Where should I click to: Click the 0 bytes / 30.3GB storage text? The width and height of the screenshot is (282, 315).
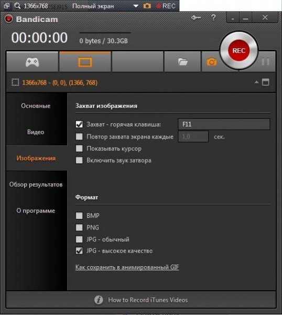click(103, 41)
